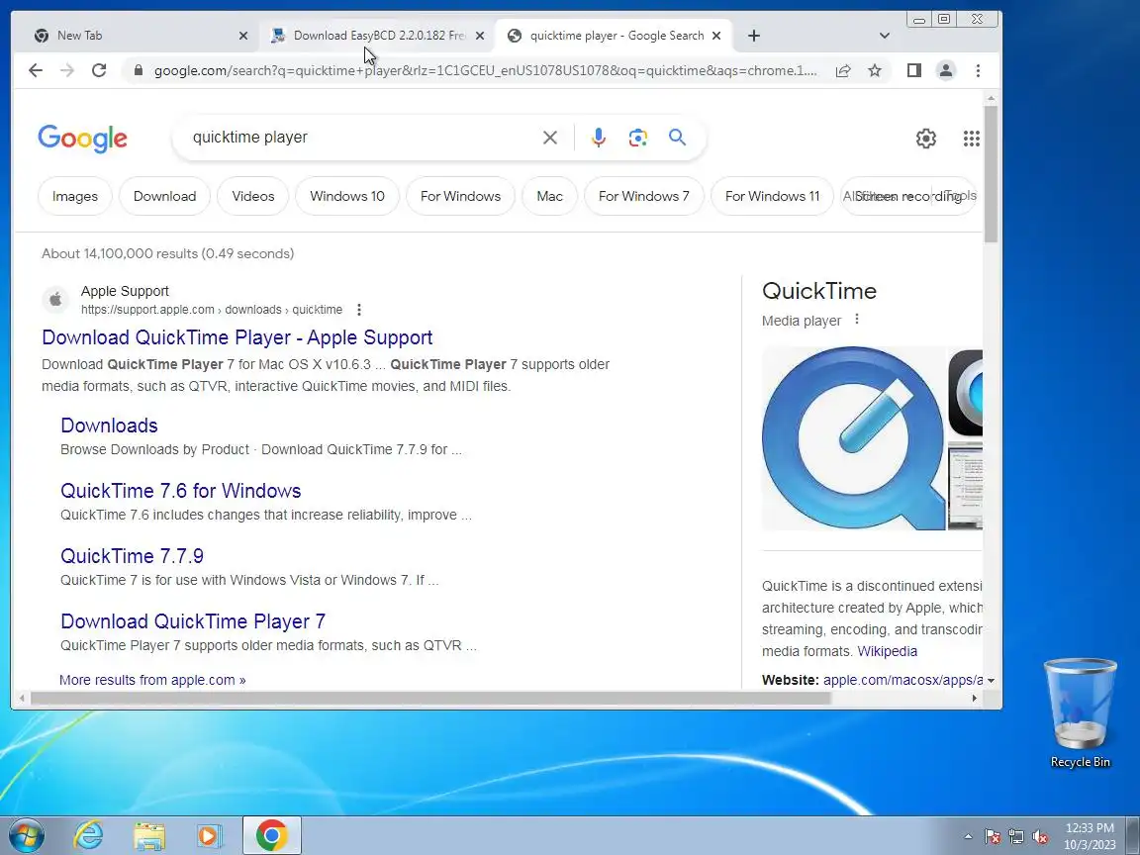
Task: Close the New Tab tab
Action: point(243,36)
